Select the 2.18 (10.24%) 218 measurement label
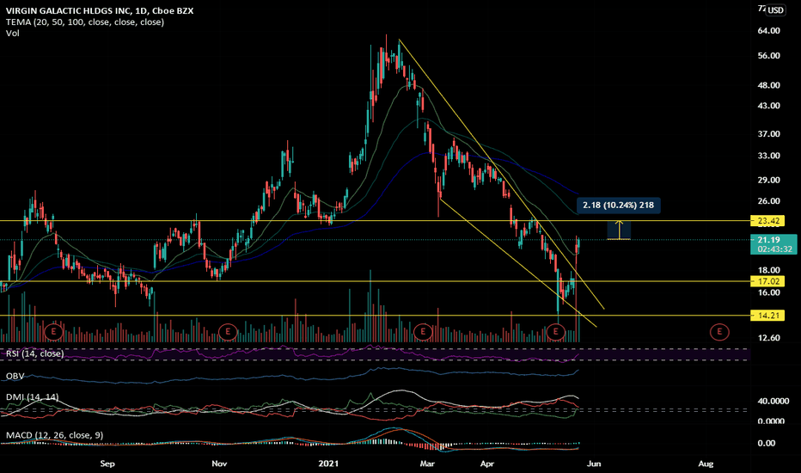Viewport: 801px width, 473px height. pos(618,205)
